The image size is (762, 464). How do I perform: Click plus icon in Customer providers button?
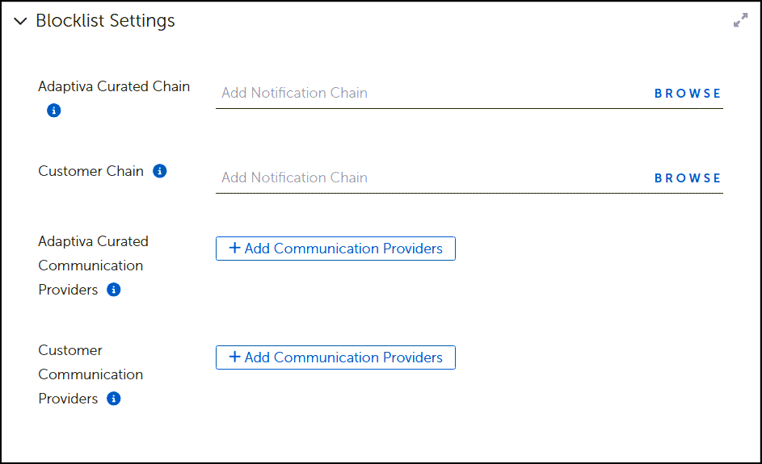point(234,357)
